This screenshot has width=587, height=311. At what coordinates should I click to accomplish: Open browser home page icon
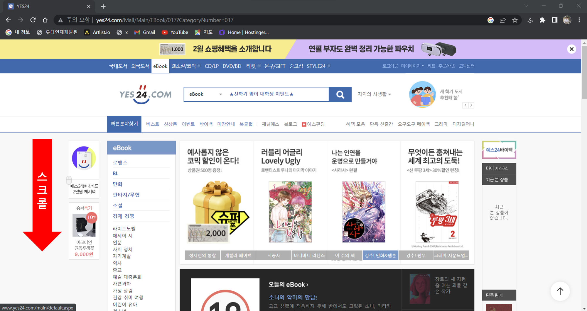(45, 20)
